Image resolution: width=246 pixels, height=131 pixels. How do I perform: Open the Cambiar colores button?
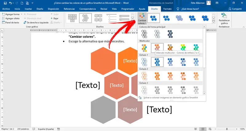click(x=142, y=18)
